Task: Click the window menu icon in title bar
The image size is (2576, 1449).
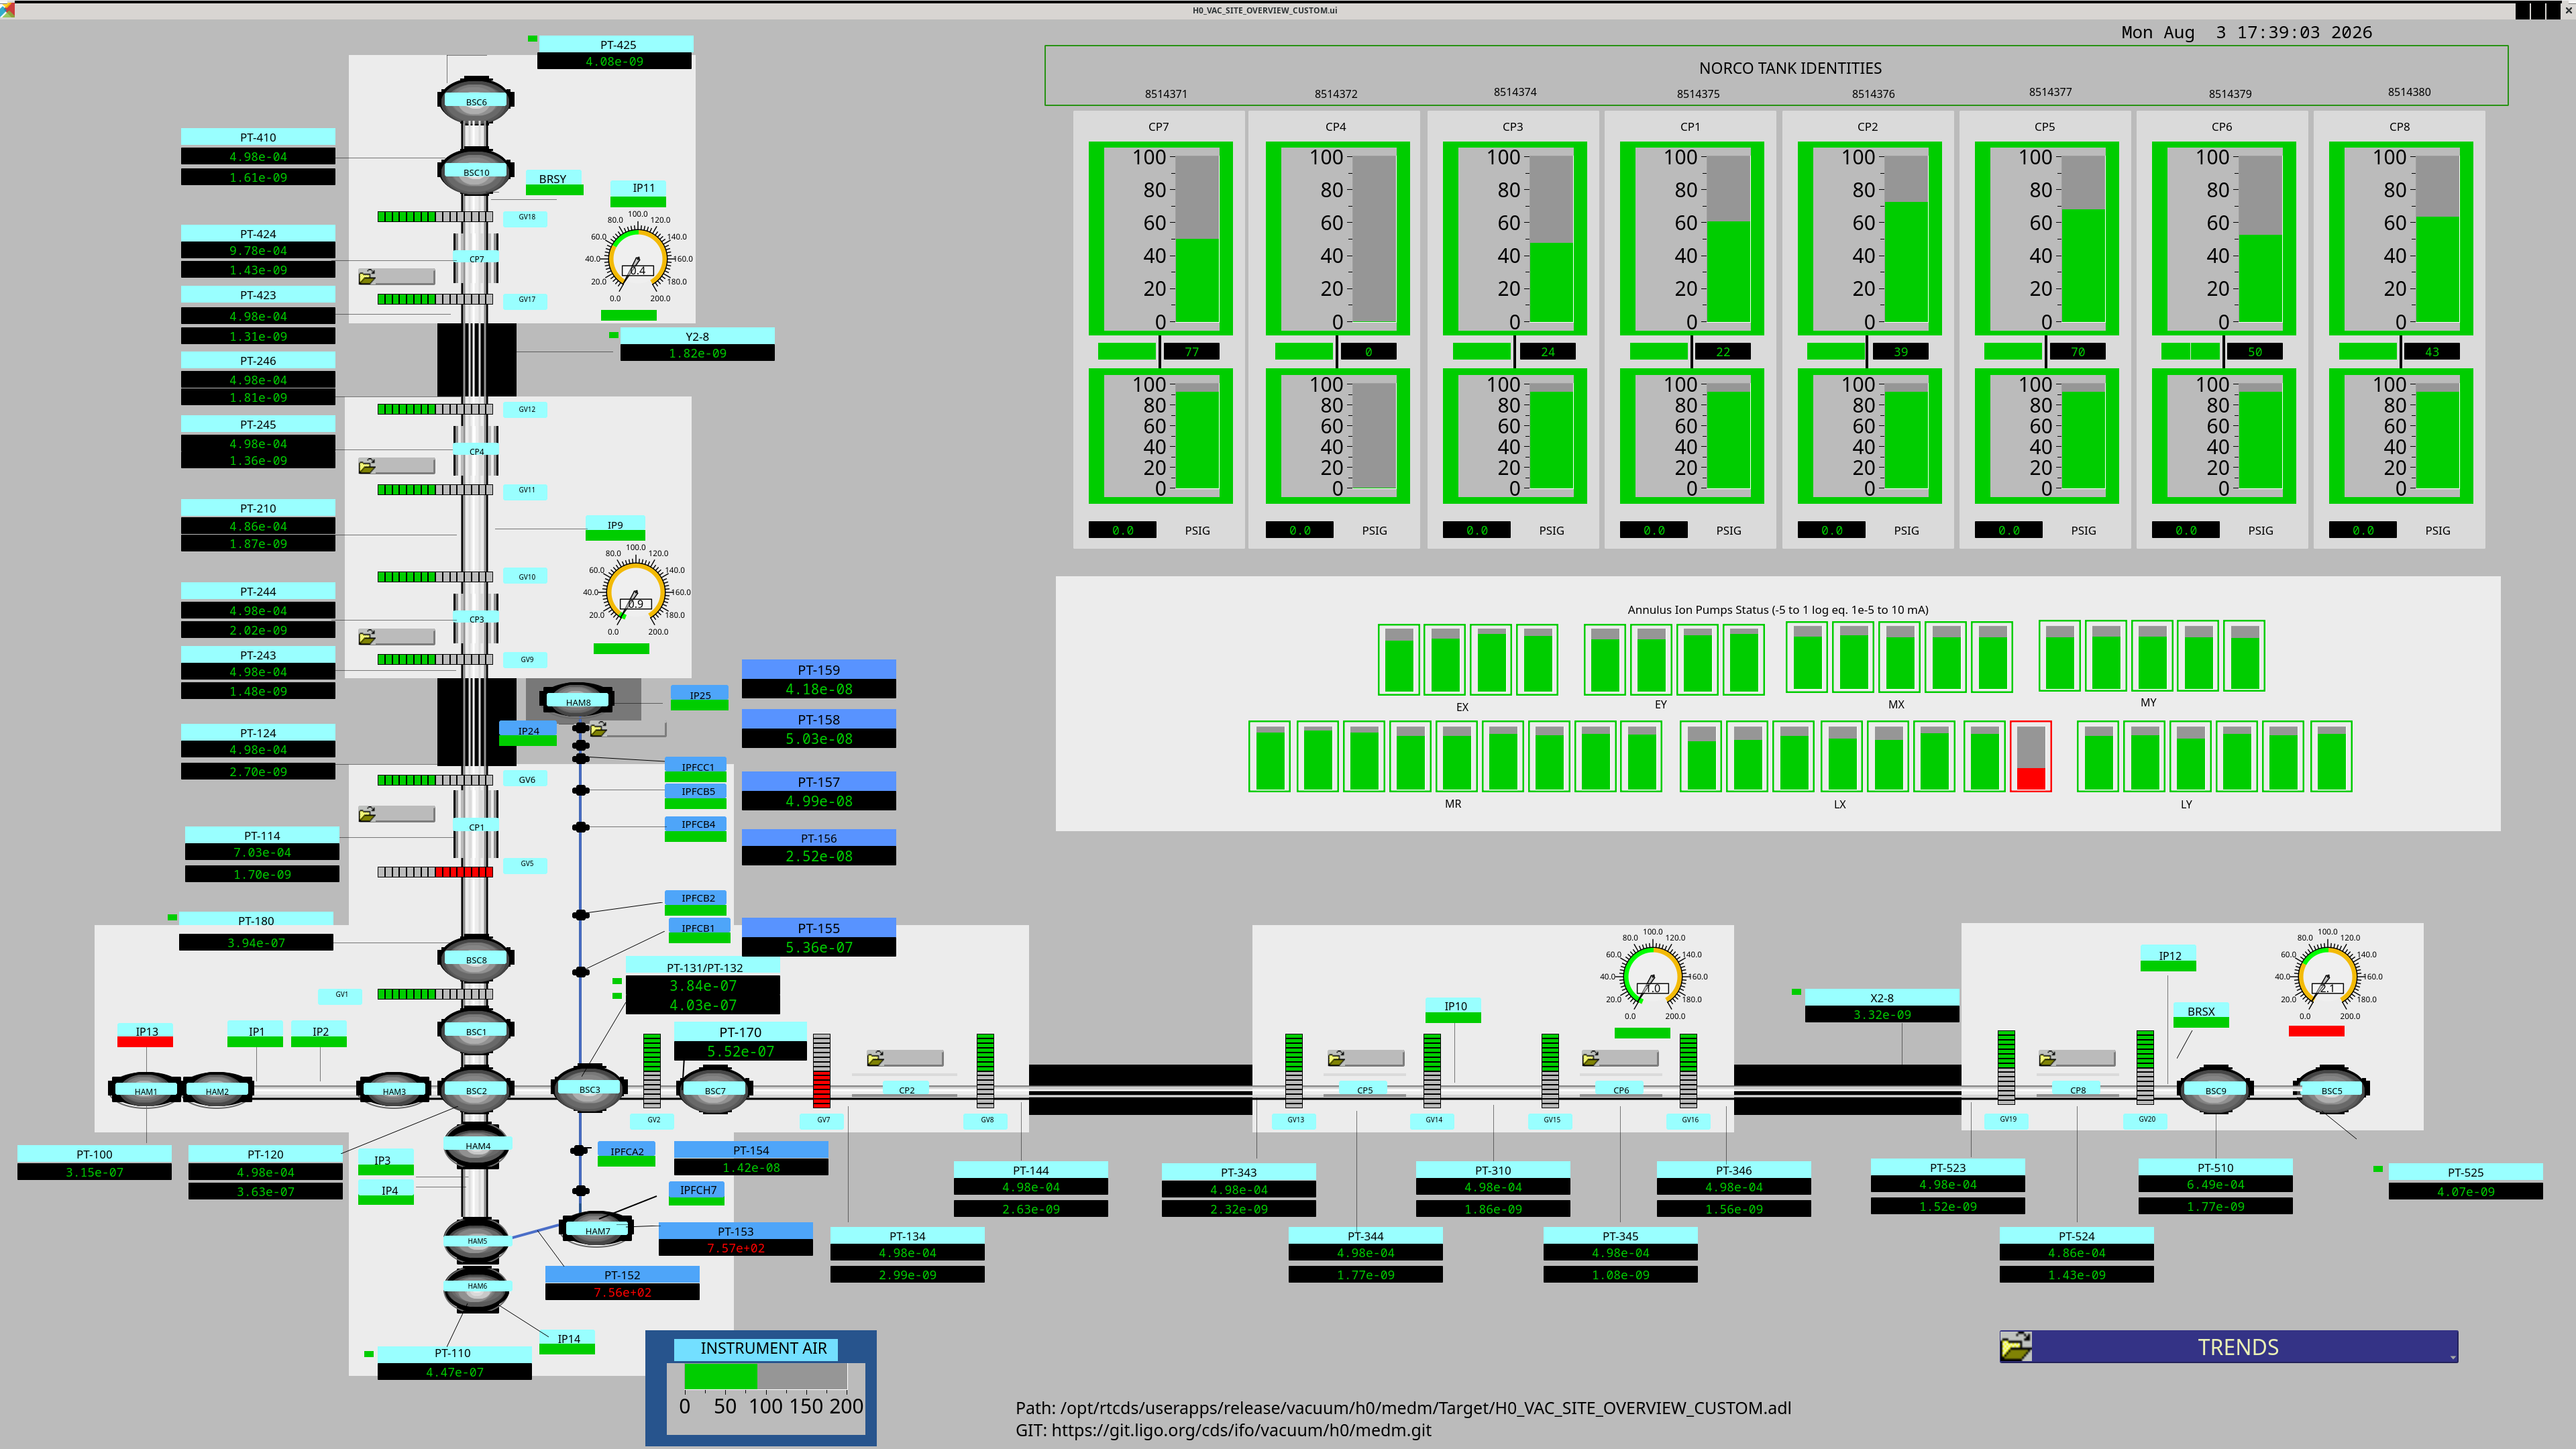Action: 7,9
